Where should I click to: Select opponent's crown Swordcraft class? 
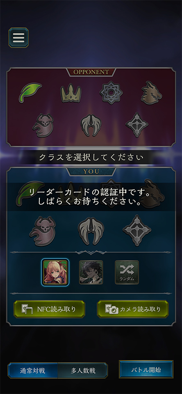[71, 93]
